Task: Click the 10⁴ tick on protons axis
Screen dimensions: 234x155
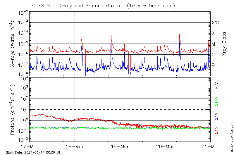Action: [x=24, y=78]
